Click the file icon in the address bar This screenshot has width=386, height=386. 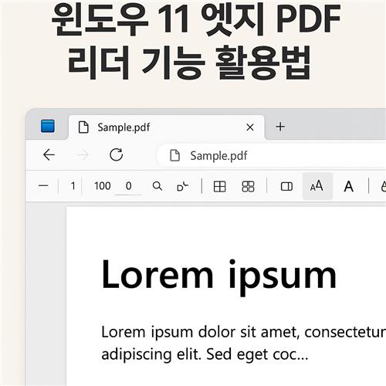click(x=175, y=155)
